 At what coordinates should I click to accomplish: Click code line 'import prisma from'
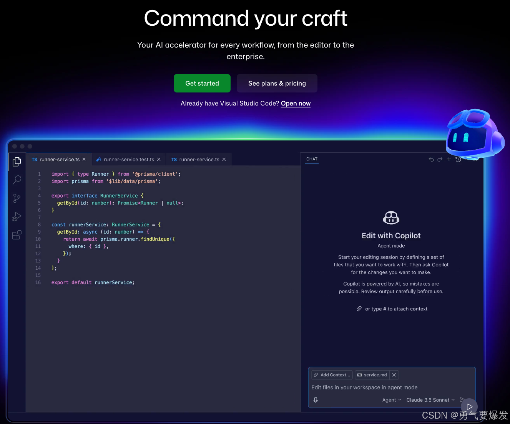pos(106,181)
